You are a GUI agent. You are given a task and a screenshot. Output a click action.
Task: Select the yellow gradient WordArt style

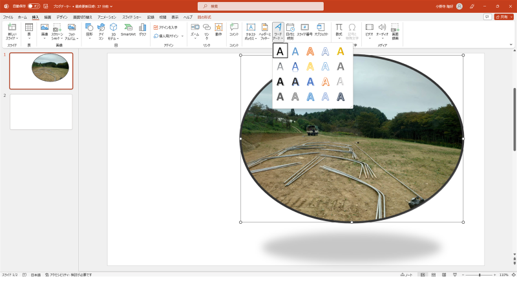(x=310, y=67)
